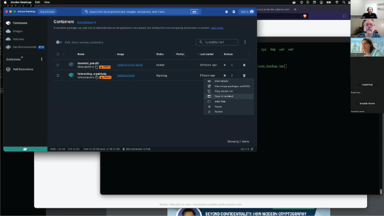Screen dimensions: 384x216
Task: Open the Images section in sidebar
Action: click(x=17, y=31)
